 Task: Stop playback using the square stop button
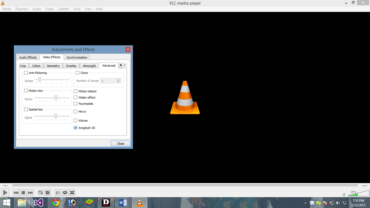point(23,193)
